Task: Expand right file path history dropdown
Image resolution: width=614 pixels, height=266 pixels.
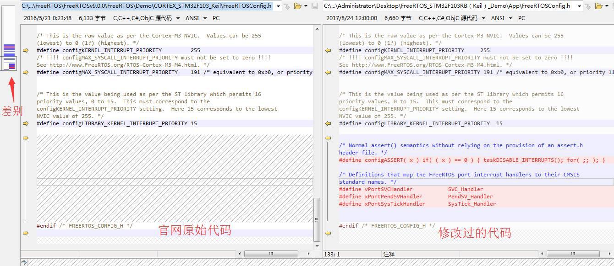Action: tap(579, 6)
